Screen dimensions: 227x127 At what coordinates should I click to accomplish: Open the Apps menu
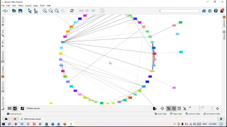[x=36, y=6]
